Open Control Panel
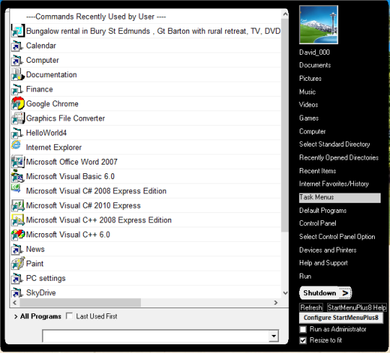 coord(318,223)
